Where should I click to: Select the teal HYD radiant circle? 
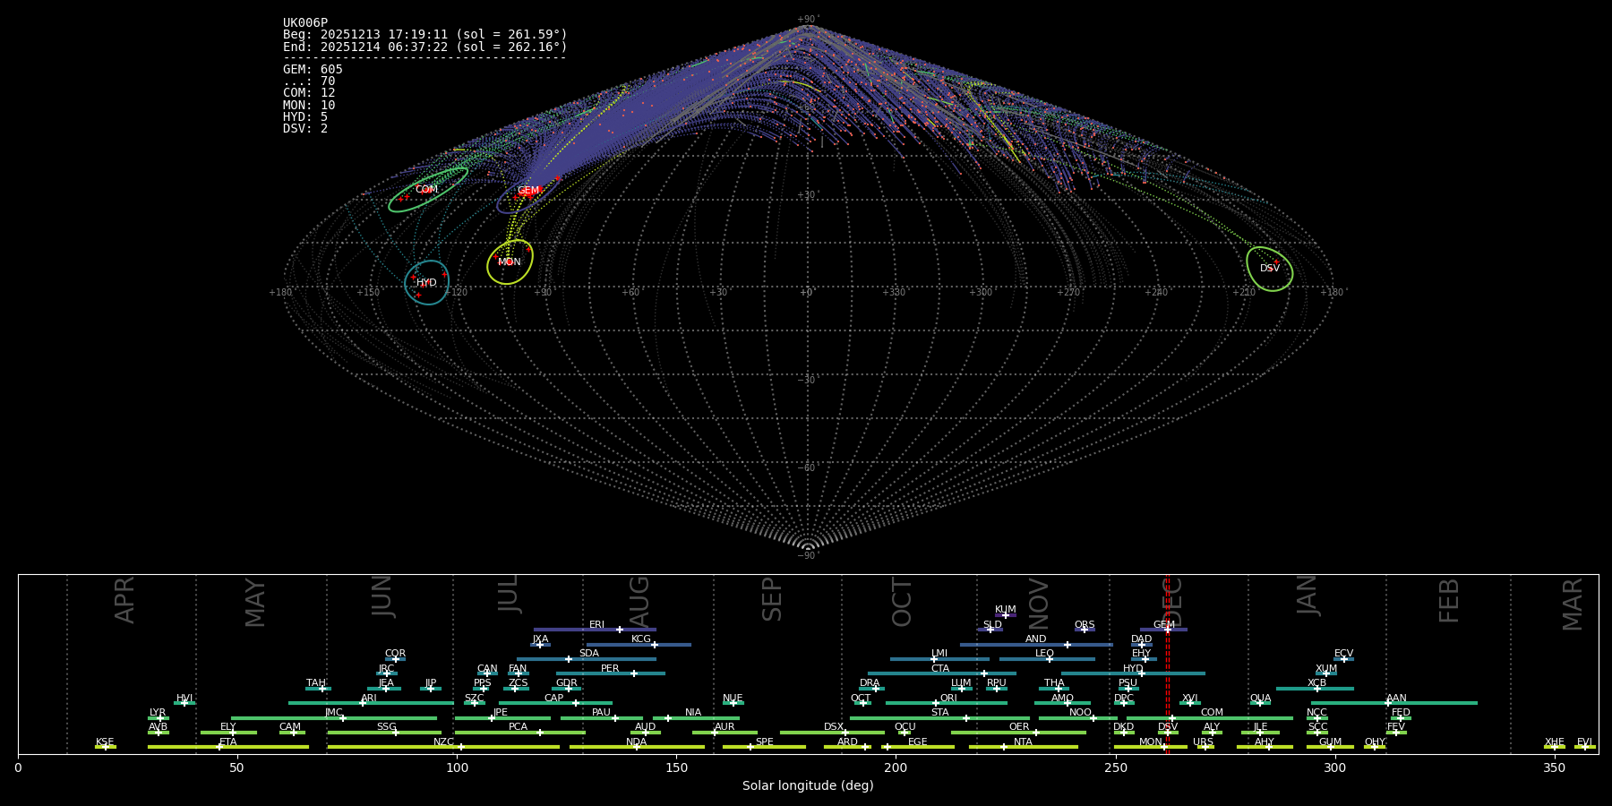(426, 283)
